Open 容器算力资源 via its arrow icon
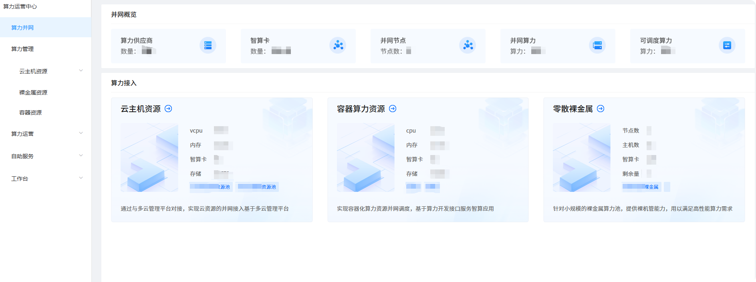The width and height of the screenshot is (756, 282). 393,109
